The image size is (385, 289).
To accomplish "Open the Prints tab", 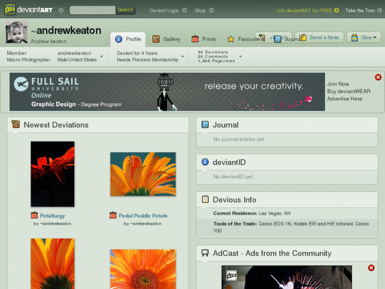I will point(203,39).
